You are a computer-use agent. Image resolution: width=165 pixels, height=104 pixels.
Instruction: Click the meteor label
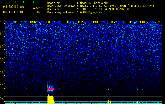pyautogui.click(x=37, y=8)
